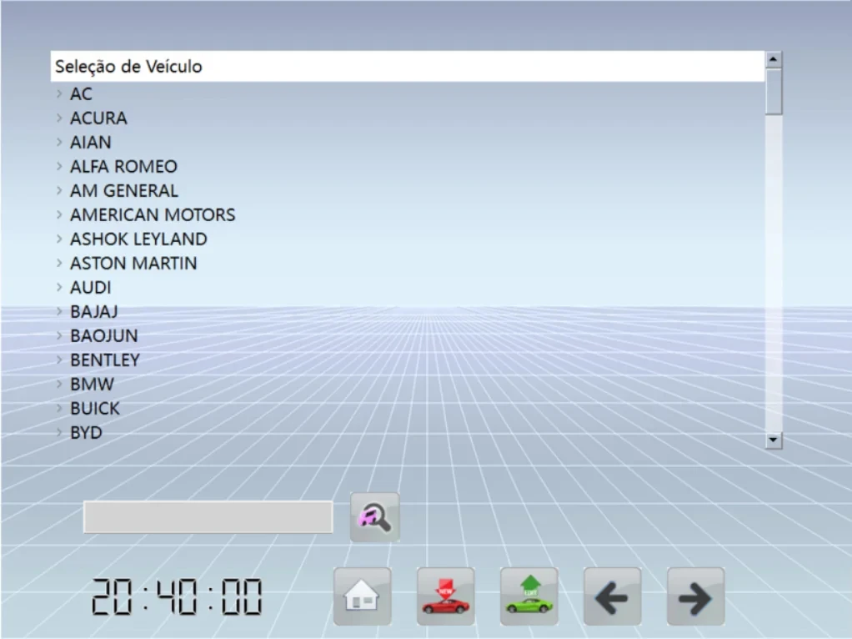Select the BAJAJ brand name

point(94,312)
